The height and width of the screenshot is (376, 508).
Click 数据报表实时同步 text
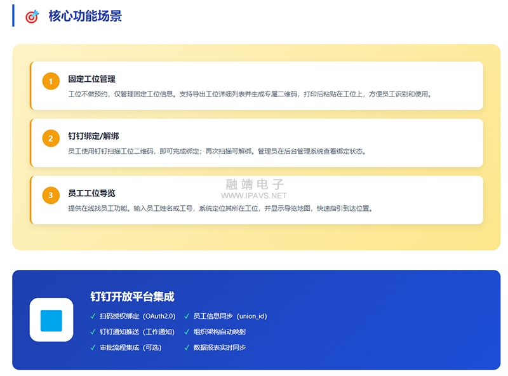220,347
